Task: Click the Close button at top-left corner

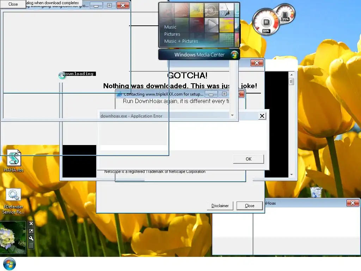Action: tap(13, 4)
